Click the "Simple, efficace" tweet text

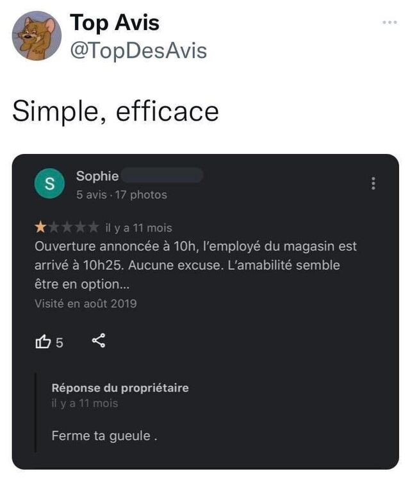point(115,111)
